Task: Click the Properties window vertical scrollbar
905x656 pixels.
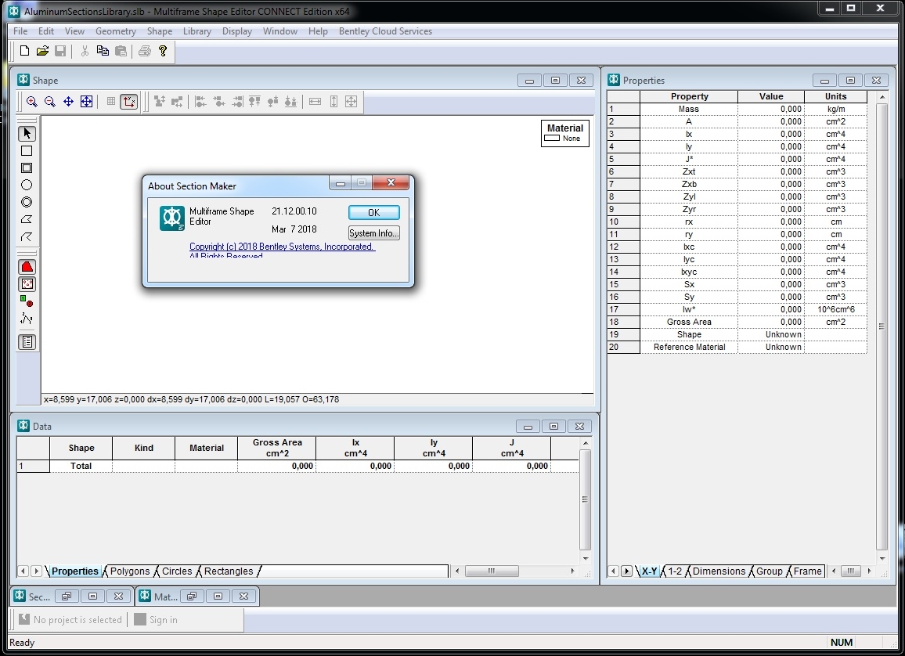Action: 882,326
